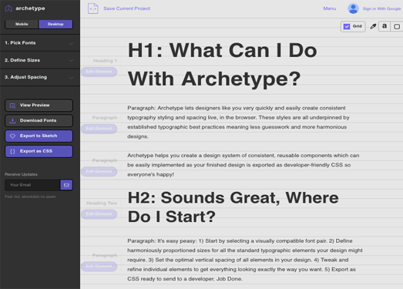The height and width of the screenshot is (289, 403).
Task: Click the Sketch diamond icon
Action: tap(12, 136)
